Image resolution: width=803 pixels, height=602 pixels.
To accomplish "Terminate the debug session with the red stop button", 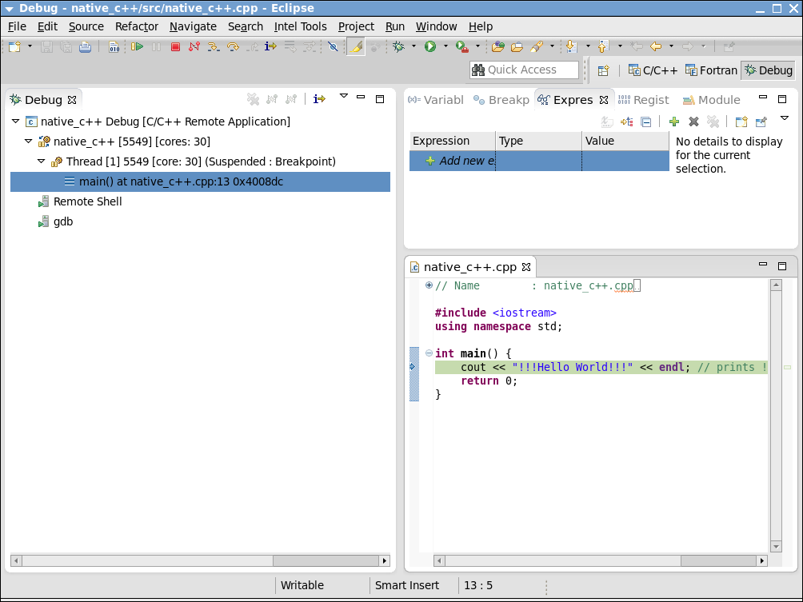I will (175, 46).
